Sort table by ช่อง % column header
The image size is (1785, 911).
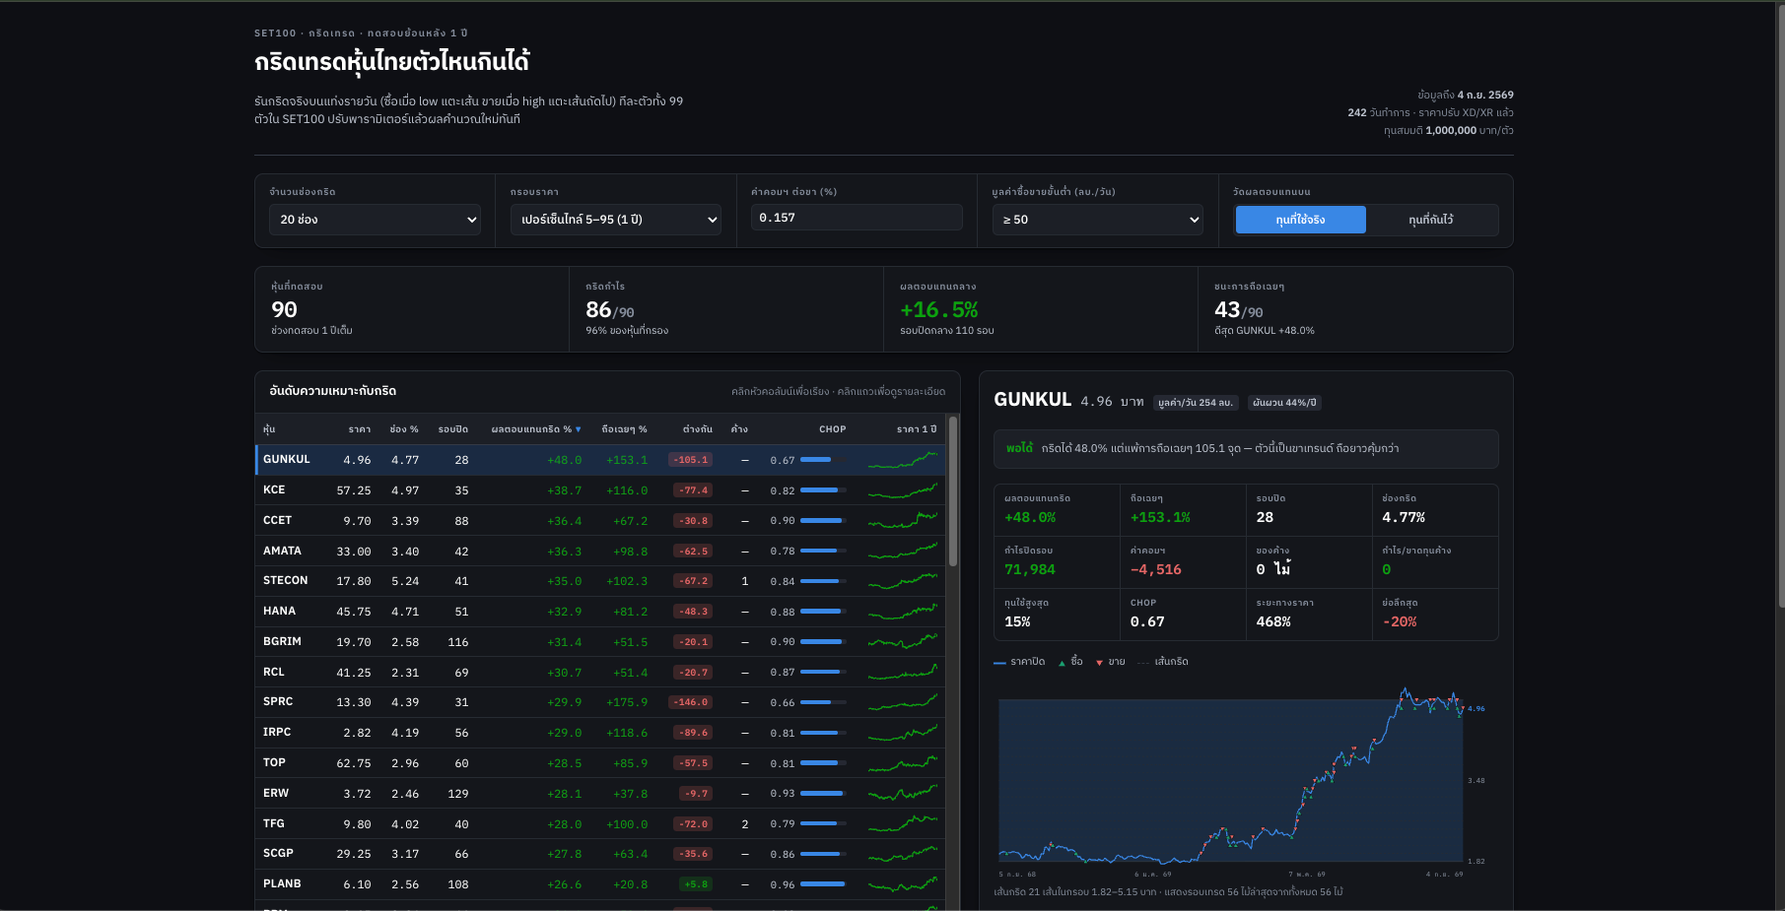tap(404, 429)
